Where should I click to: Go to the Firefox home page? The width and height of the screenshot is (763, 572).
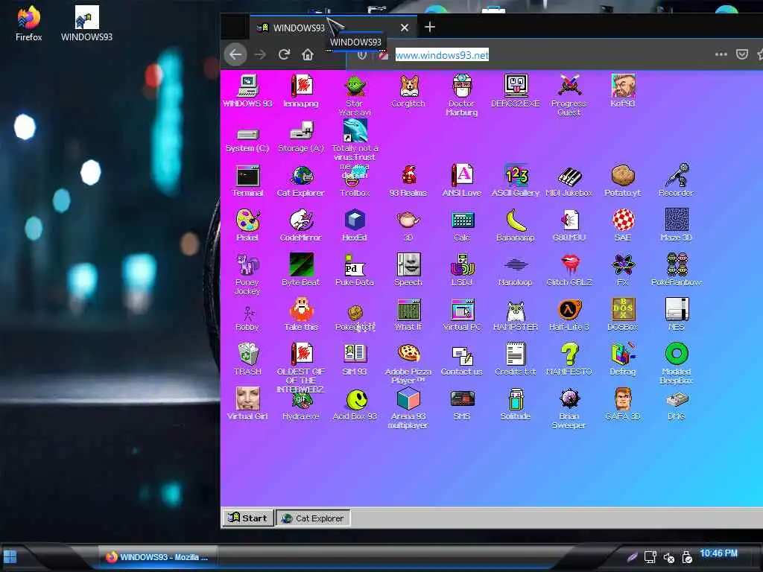click(308, 54)
